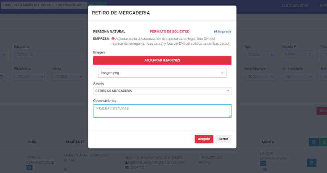Open the Lima Villa Maria del Triunfo location dropdown
The height and width of the screenshot is (173, 327).
coord(44,5)
